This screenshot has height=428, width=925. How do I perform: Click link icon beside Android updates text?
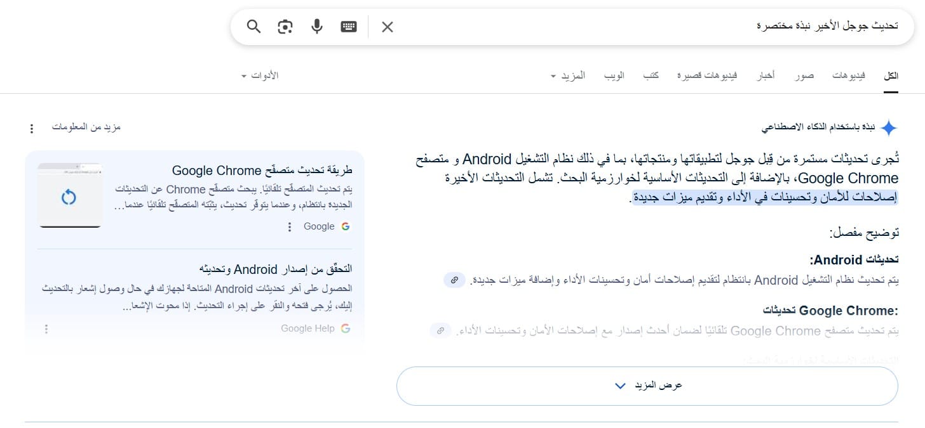click(x=454, y=280)
